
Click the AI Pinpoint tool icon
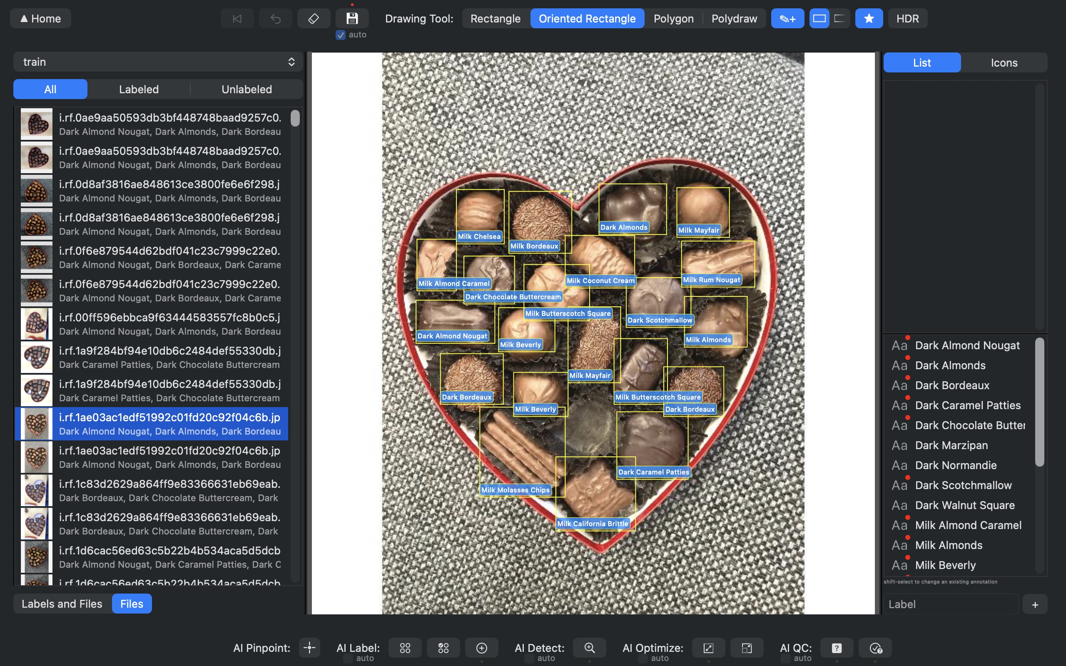(x=309, y=648)
